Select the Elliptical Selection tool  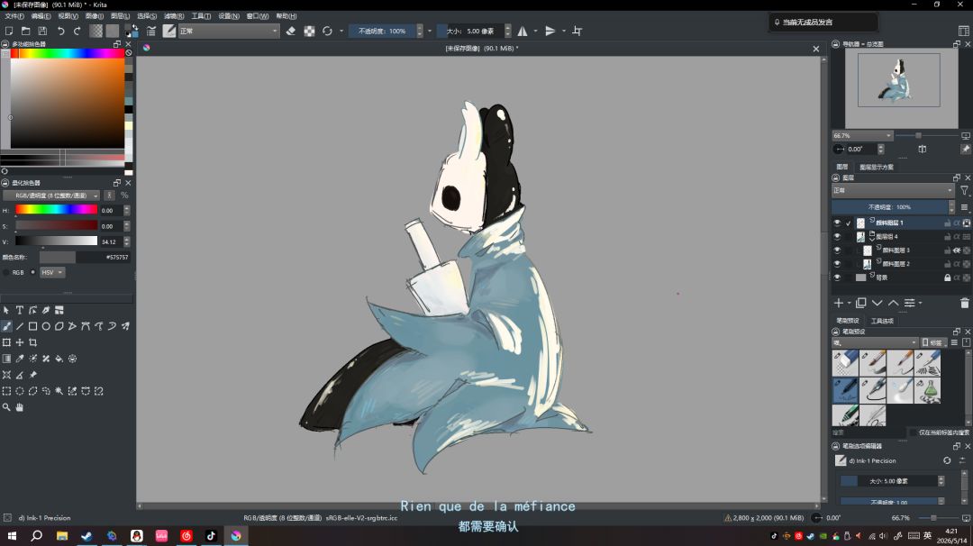(20, 391)
